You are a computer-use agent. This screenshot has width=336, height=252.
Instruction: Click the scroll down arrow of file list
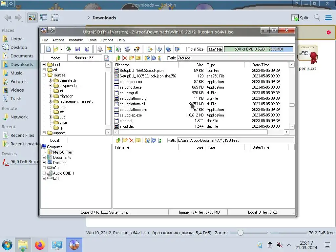292,127
